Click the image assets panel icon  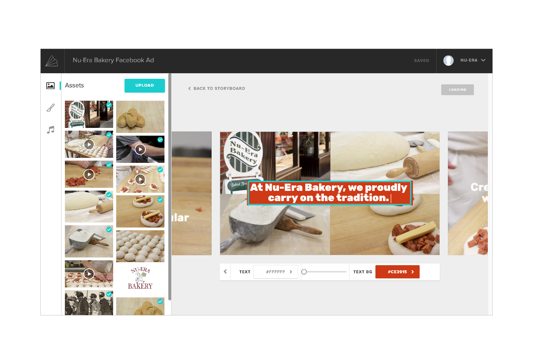[x=51, y=85]
